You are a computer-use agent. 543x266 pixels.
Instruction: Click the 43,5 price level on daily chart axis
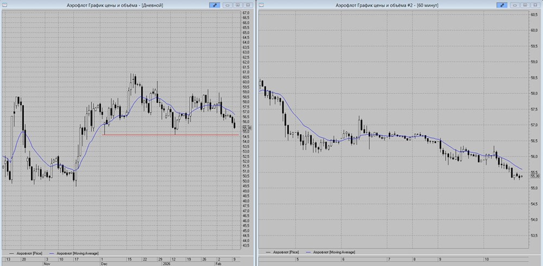247,245
